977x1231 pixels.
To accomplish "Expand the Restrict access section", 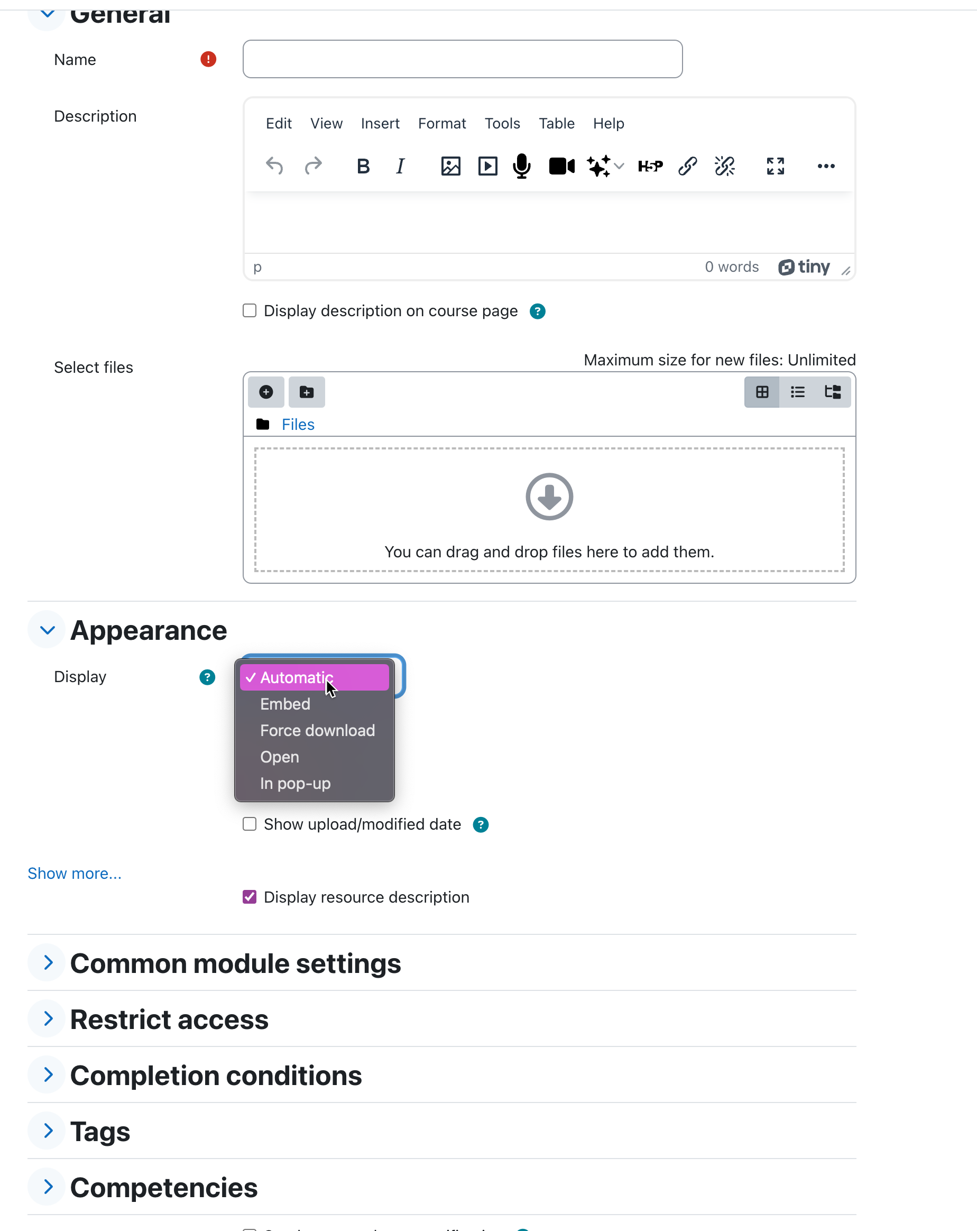I will tap(48, 1019).
